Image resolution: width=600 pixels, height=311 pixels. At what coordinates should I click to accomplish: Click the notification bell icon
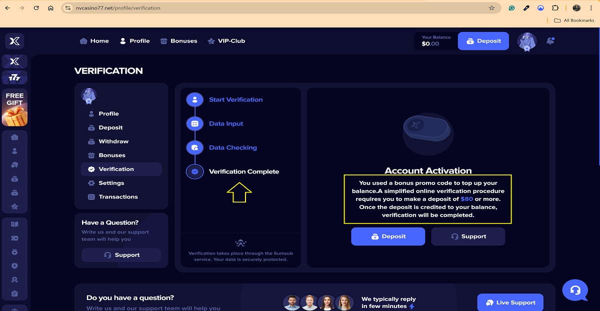coord(550,41)
